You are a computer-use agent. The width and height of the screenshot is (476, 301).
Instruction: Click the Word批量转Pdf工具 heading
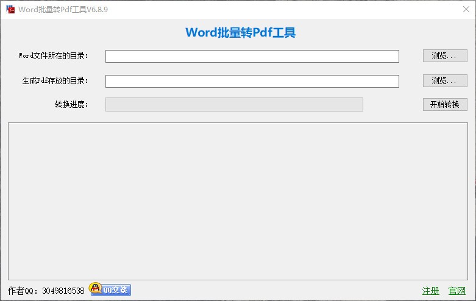click(240, 32)
